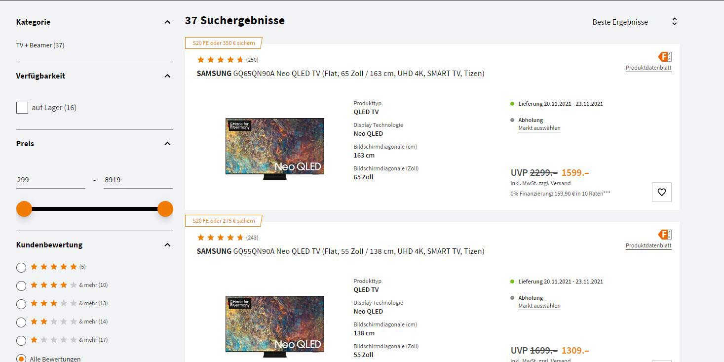Viewport: 724px width, 362px height.
Task: Click the maximum price slider handle
Action: click(165, 209)
